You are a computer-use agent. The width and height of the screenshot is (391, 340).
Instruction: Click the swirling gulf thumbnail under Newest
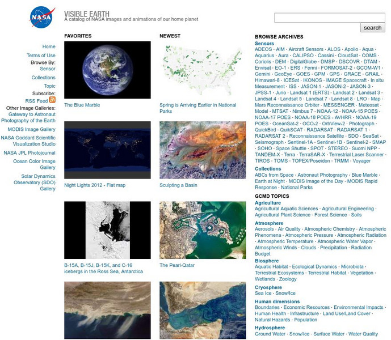click(203, 311)
